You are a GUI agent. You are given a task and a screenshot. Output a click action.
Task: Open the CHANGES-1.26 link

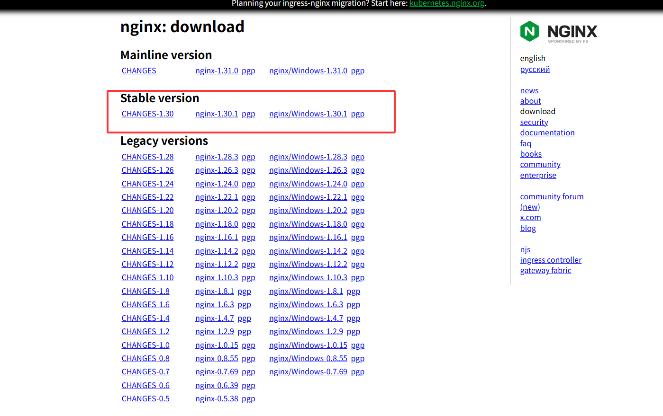point(147,170)
